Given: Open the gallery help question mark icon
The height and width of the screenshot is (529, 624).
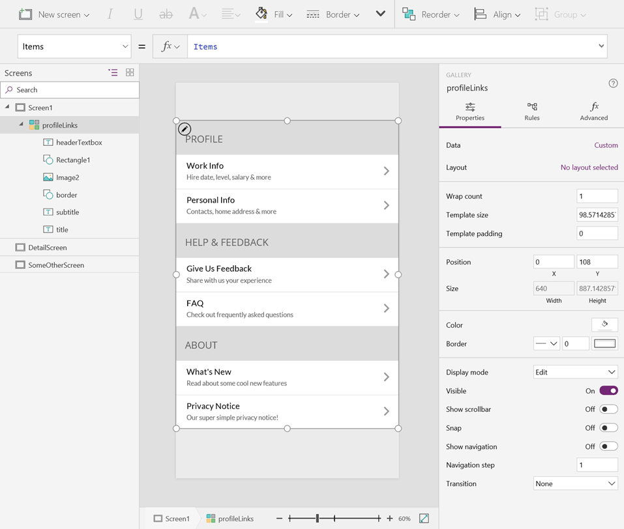Looking at the screenshot, I should click(x=613, y=83).
